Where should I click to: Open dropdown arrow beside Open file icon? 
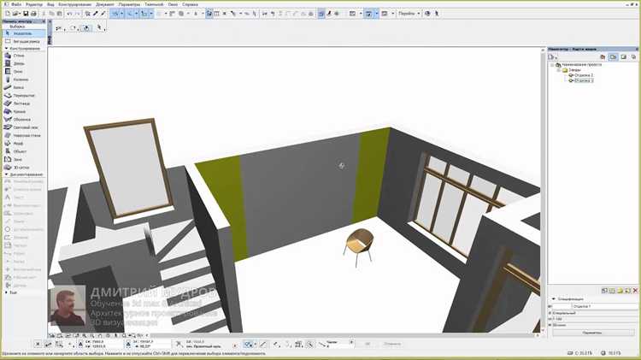(x=20, y=14)
